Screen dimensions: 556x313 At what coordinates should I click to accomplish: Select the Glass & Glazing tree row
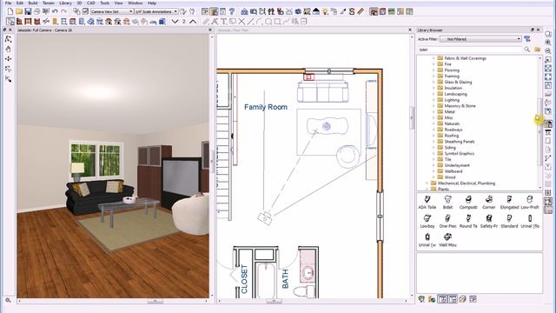click(458, 82)
